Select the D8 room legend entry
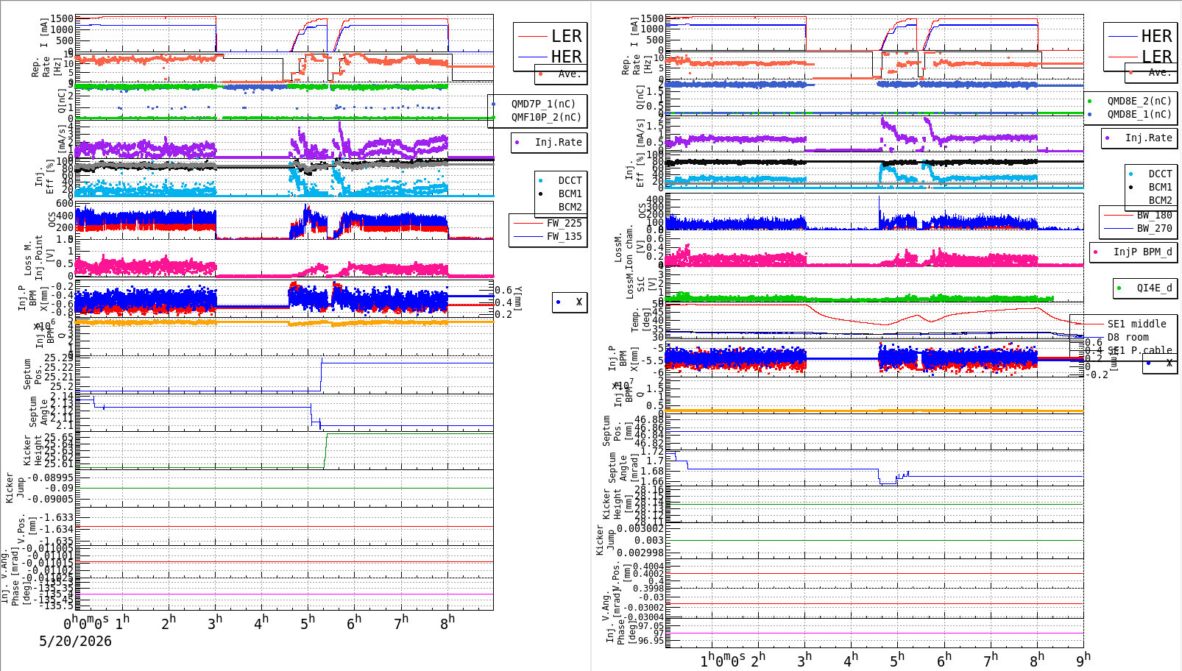The image size is (1182, 671). (1128, 337)
